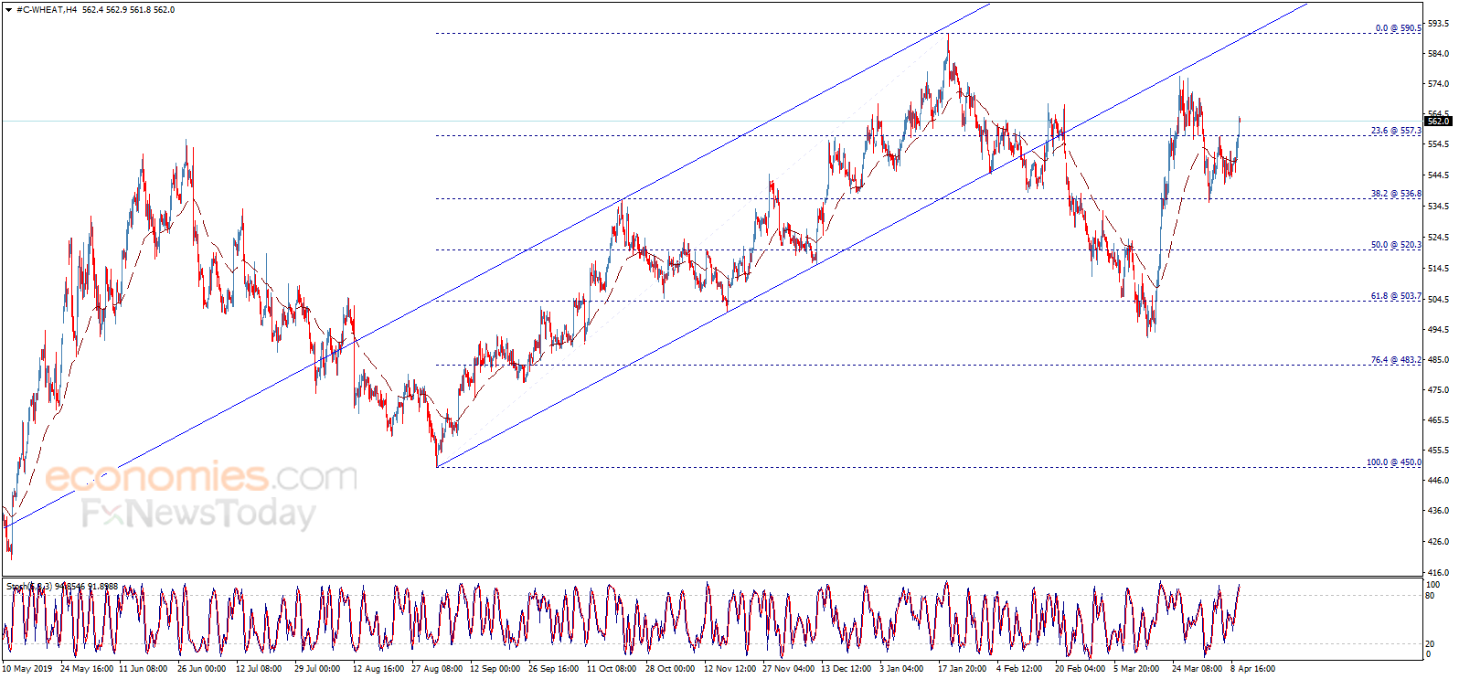Click price axis value 455.5
The height and width of the screenshot is (679, 1459).
[x=1438, y=451]
